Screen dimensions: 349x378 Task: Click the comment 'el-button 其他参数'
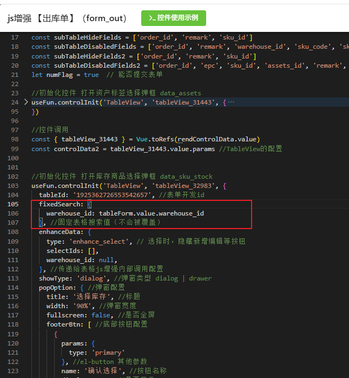click(x=110, y=362)
